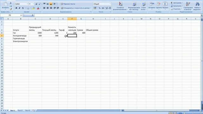Click the Copy icon in the clipboard group
Image resolution: width=203 pixels, height=114 pixels.
(x=11, y=6)
